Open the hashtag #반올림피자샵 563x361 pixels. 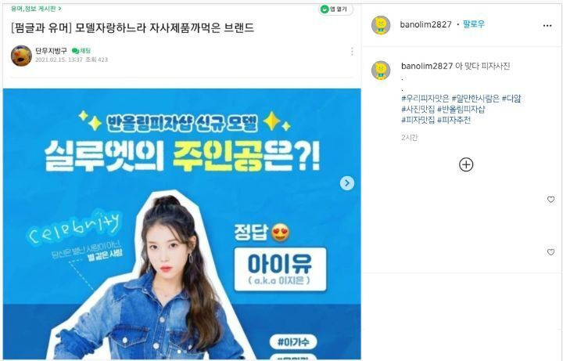pos(461,110)
